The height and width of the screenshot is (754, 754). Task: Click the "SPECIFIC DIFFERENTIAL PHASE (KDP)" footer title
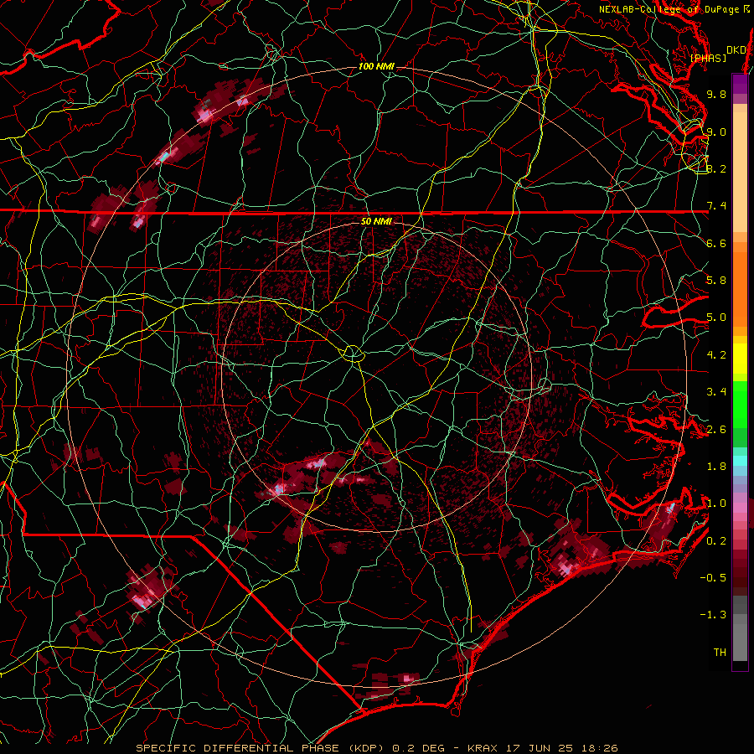click(x=262, y=748)
